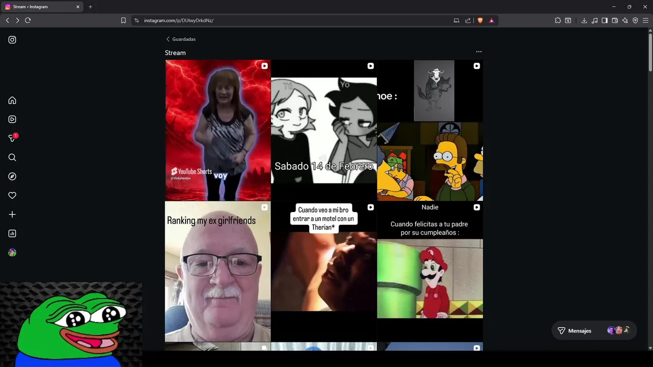Open the extensions puzzle icon
The height and width of the screenshot is (367, 653).
[558, 20]
